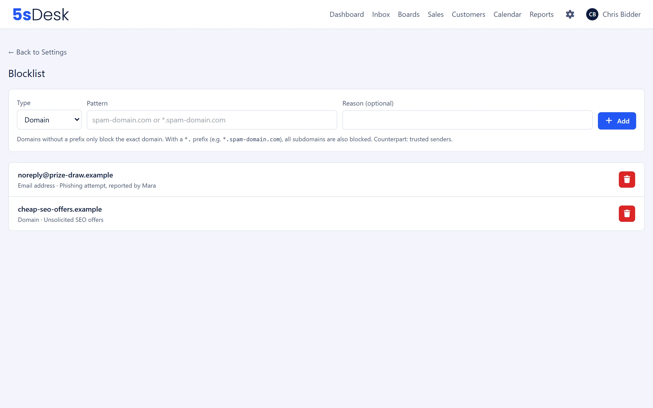
Task: Open the Type dropdown set to Domain
Action: point(49,120)
